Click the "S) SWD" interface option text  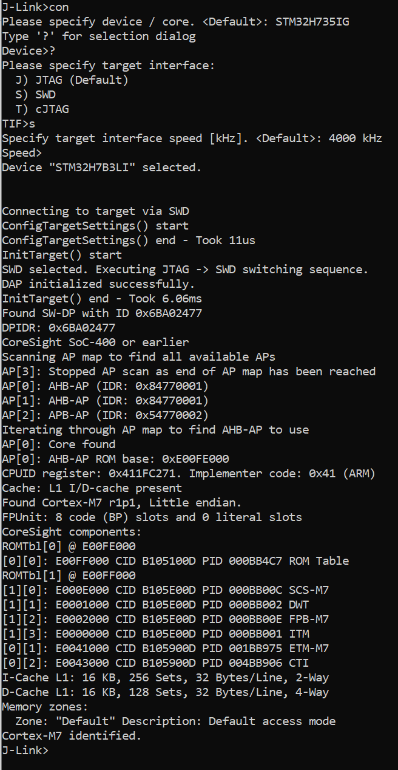[39, 95]
